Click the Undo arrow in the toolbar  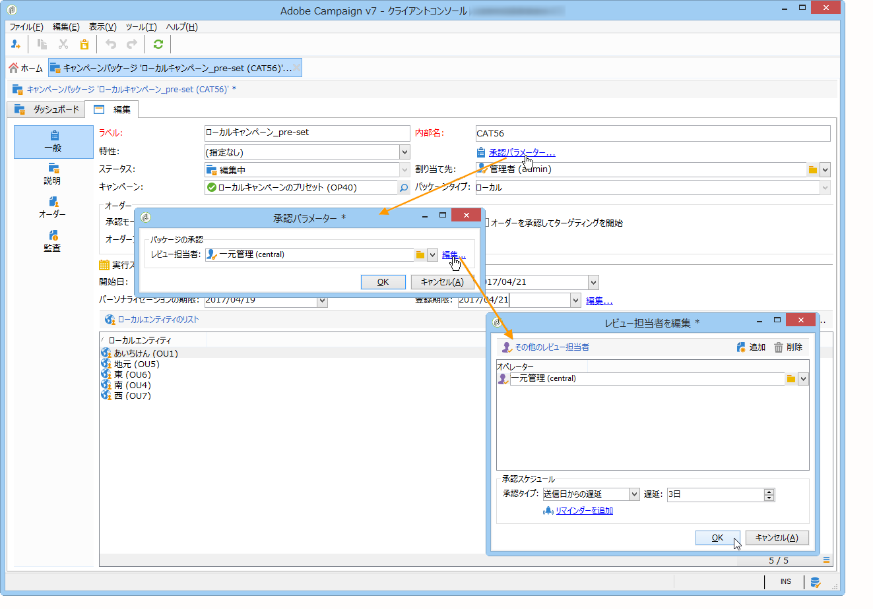(x=111, y=44)
